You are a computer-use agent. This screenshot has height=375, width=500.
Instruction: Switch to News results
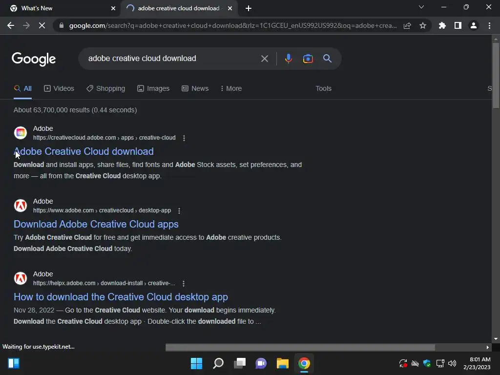coord(195,89)
